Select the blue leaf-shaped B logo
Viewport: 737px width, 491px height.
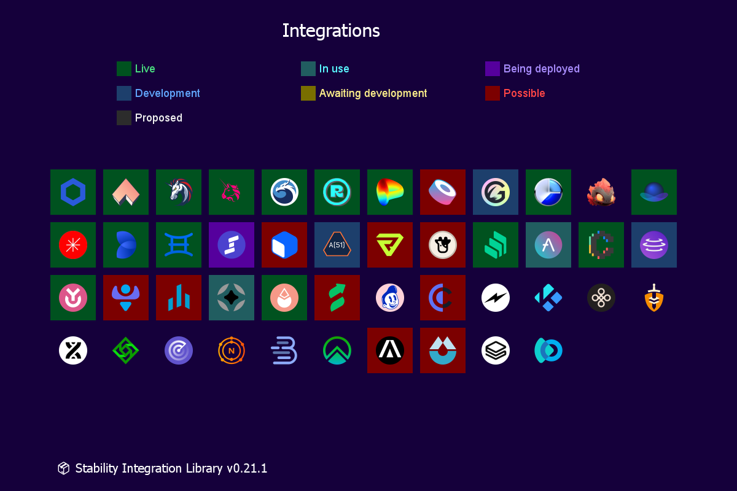(126, 245)
